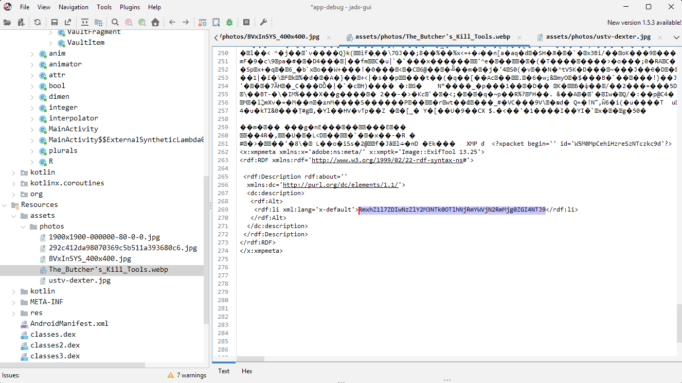Viewport: 682px width, 383px height.
Task: Expand the META-INF folder
Action: click(x=14, y=302)
